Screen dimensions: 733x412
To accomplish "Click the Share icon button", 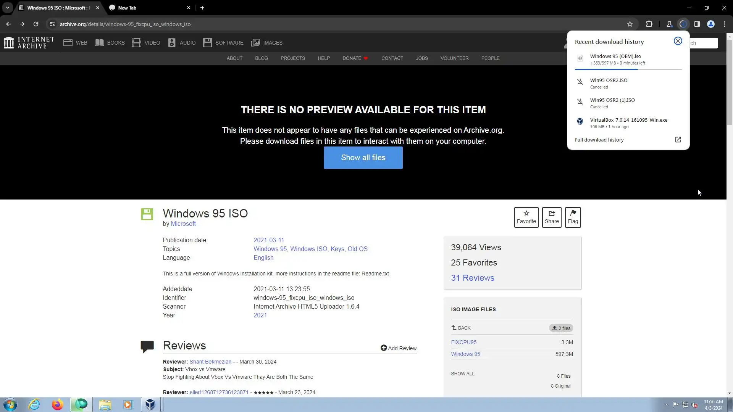I will (x=552, y=217).
